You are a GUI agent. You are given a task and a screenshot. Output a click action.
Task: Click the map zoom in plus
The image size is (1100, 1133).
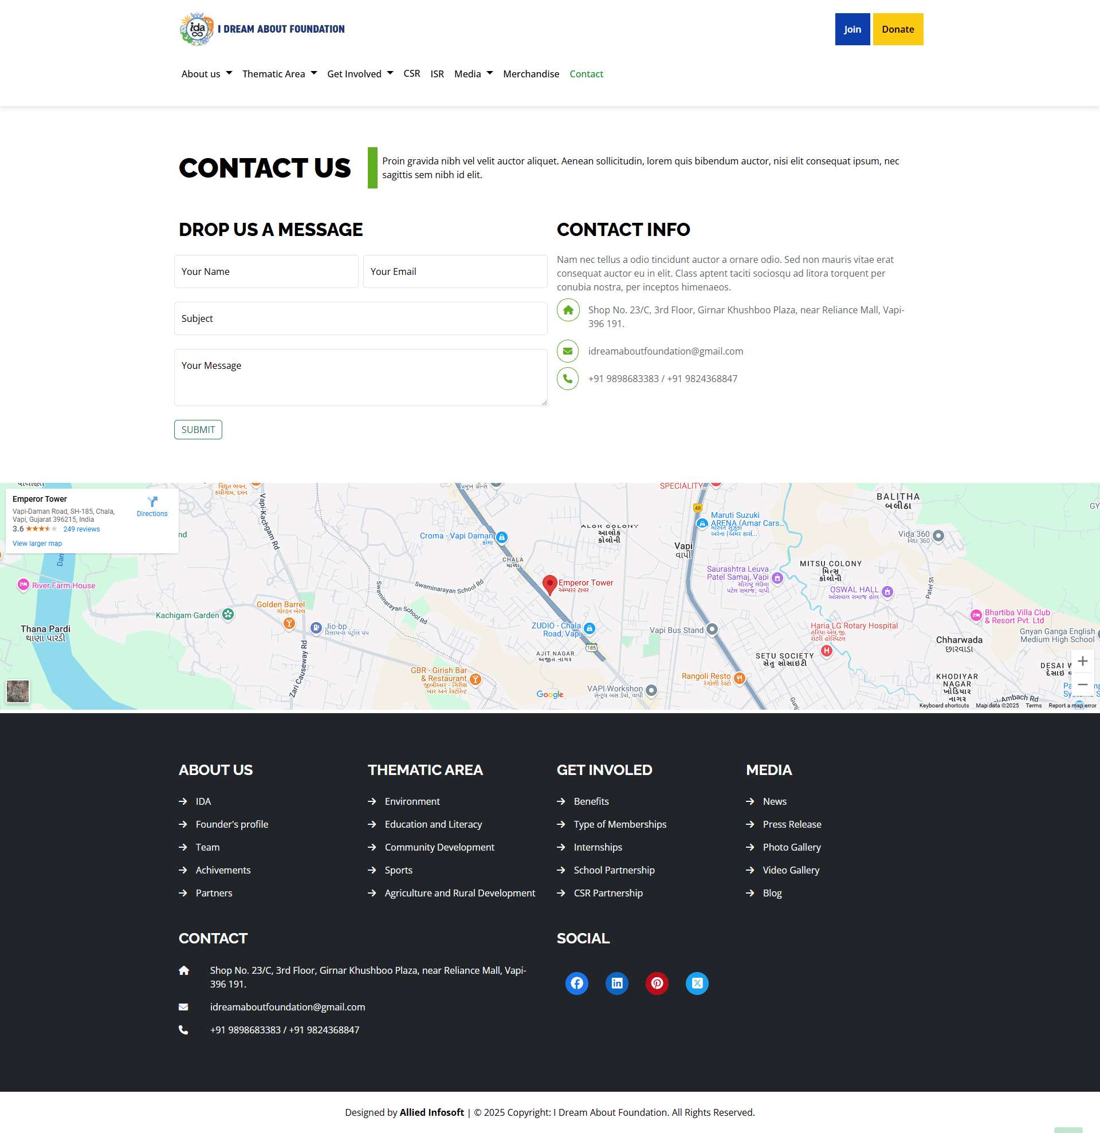click(1082, 660)
